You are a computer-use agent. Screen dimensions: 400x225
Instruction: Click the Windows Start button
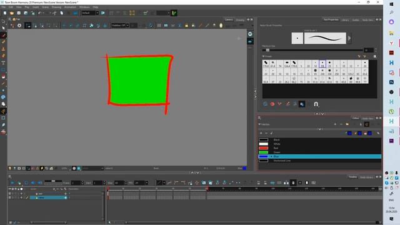pyautogui.click(x=391, y=4)
